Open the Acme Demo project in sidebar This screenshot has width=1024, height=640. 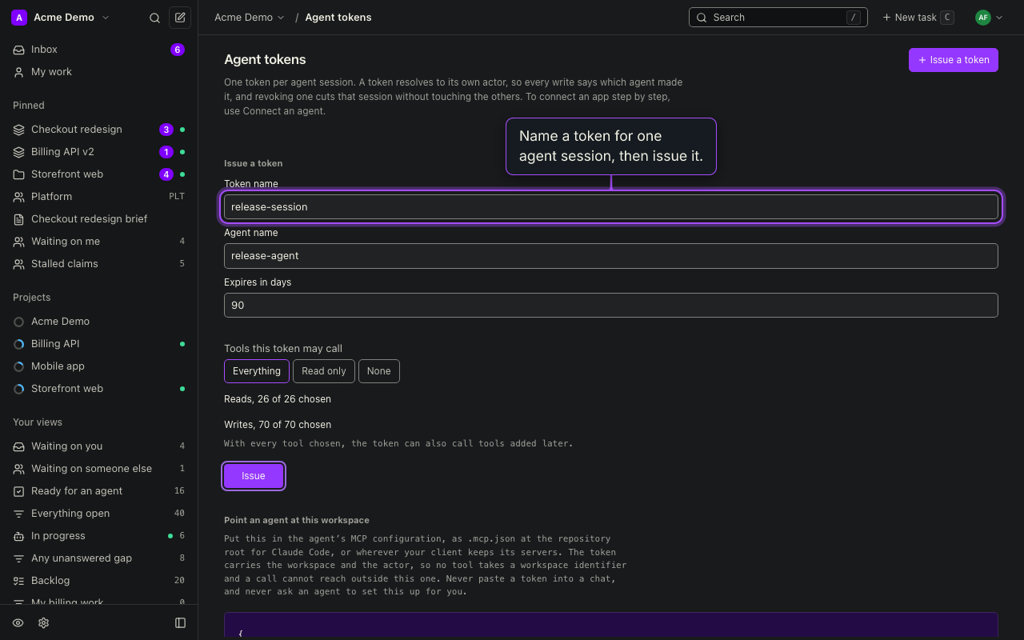[x=99, y=322]
